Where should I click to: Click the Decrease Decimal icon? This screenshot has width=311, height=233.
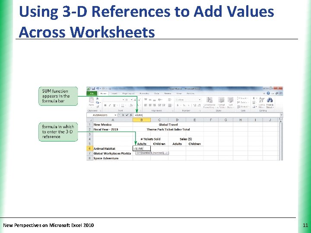(199, 105)
